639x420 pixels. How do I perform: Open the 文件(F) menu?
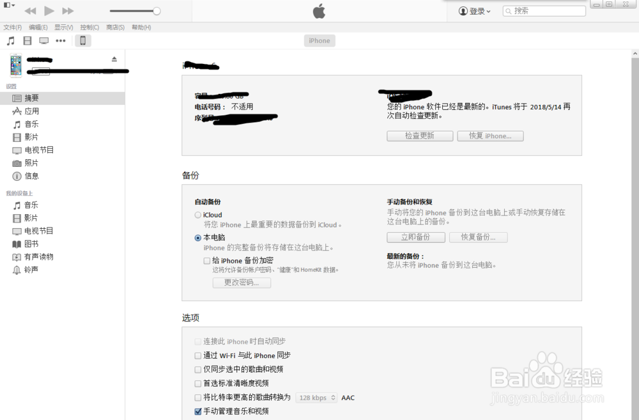tap(13, 27)
